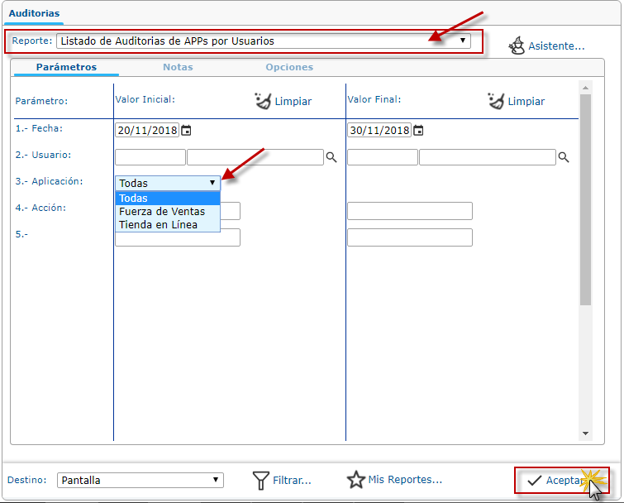
Task: Choose Tienda en Línea from list
Action: pyautogui.click(x=159, y=224)
